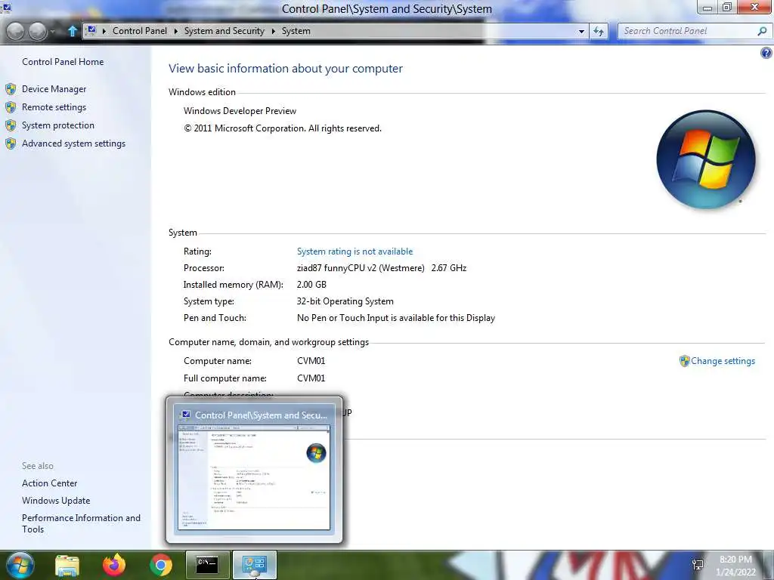Open File Explorer from taskbar
Screen dimensions: 774x580
pyautogui.click(x=67, y=565)
